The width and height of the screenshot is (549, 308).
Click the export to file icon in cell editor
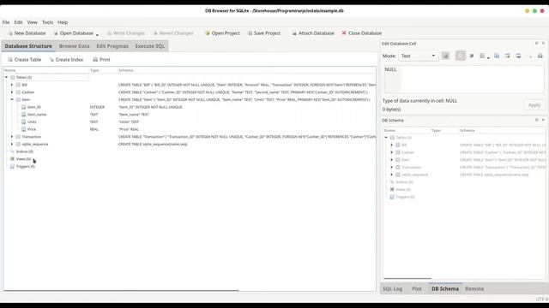tap(518, 56)
